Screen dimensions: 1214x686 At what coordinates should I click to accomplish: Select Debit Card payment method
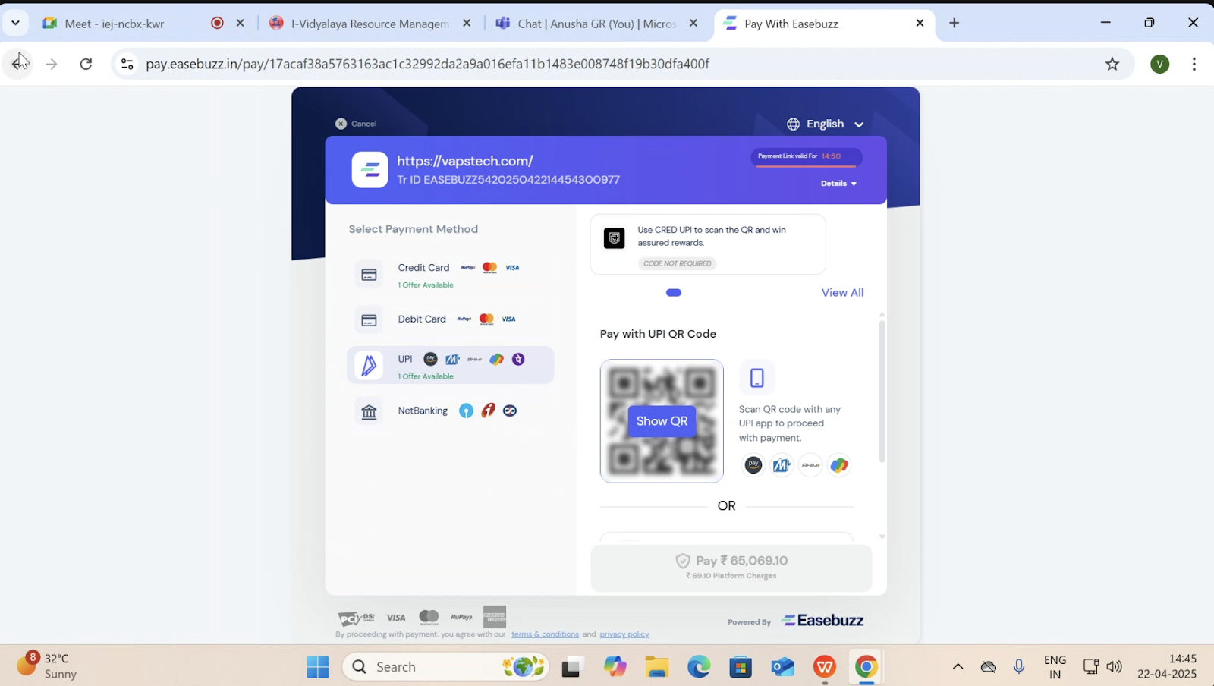[x=451, y=320]
